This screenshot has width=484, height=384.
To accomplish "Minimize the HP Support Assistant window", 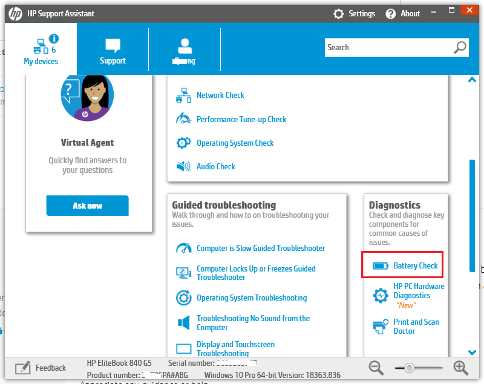I will (x=434, y=12).
